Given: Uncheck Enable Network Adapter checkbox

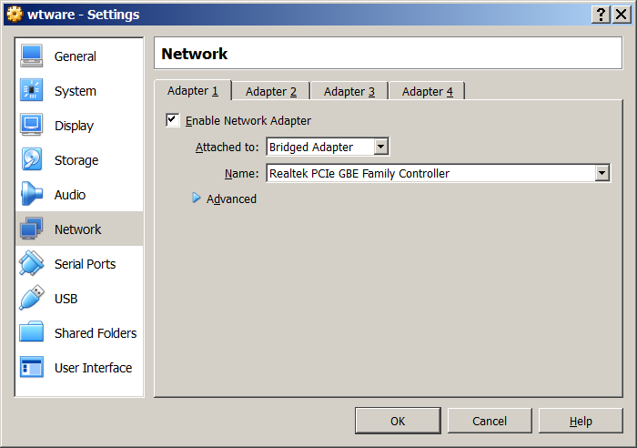Looking at the screenshot, I should [x=173, y=120].
